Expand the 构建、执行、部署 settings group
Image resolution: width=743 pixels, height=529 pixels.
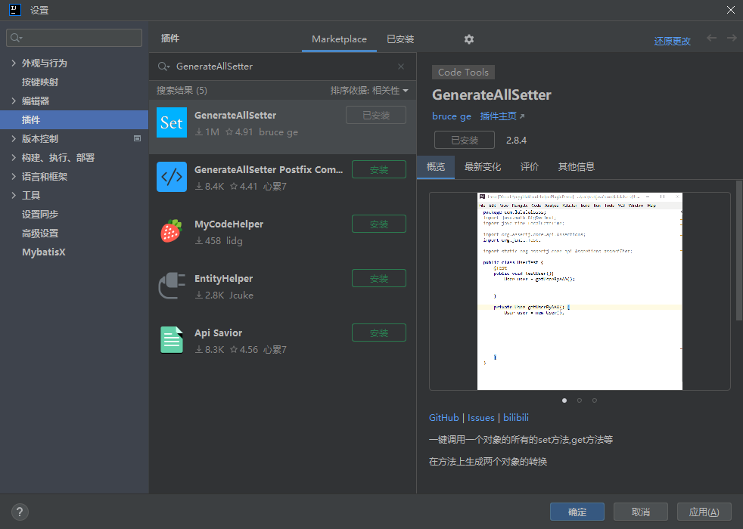click(14, 157)
